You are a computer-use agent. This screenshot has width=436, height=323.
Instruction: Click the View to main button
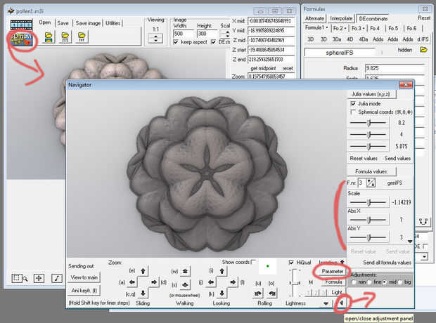click(x=84, y=277)
